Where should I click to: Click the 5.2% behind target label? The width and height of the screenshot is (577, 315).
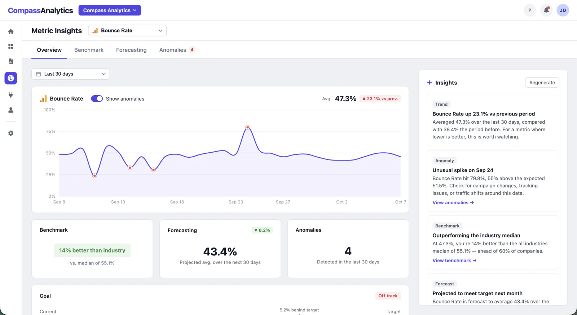[299, 310]
